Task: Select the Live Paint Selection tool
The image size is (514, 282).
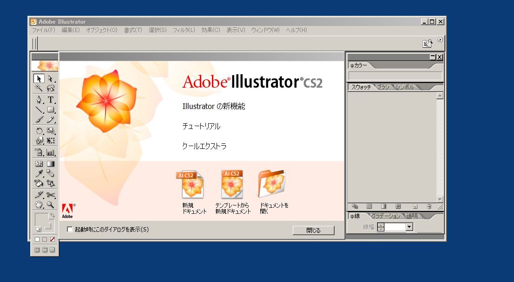Action: coord(51,183)
